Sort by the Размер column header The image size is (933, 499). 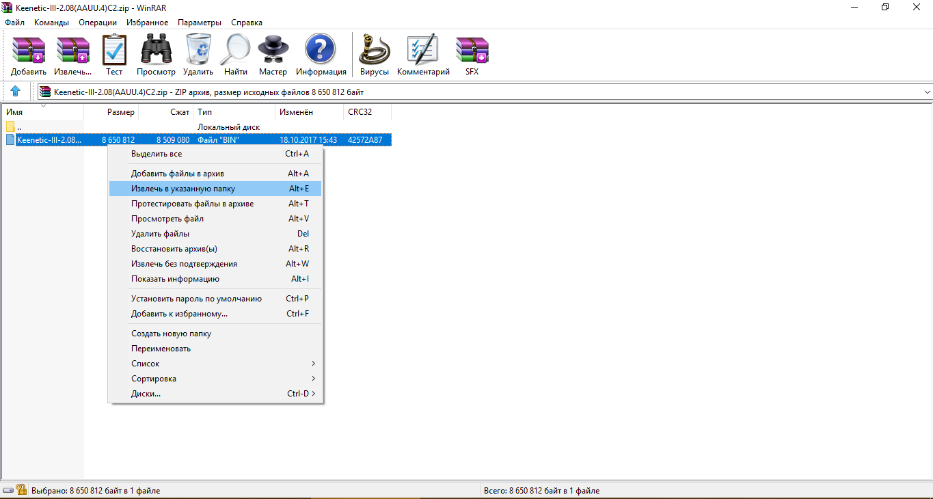point(111,112)
